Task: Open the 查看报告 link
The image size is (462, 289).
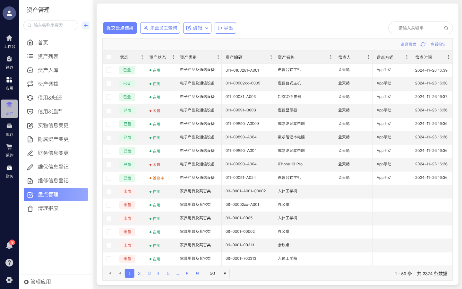Action: tap(438, 44)
